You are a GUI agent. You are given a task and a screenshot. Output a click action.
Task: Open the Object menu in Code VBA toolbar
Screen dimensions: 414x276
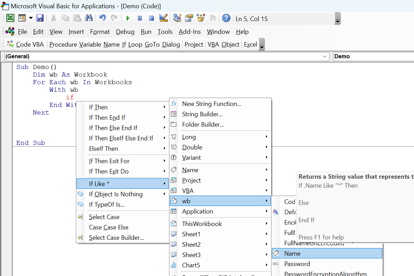tap(230, 45)
